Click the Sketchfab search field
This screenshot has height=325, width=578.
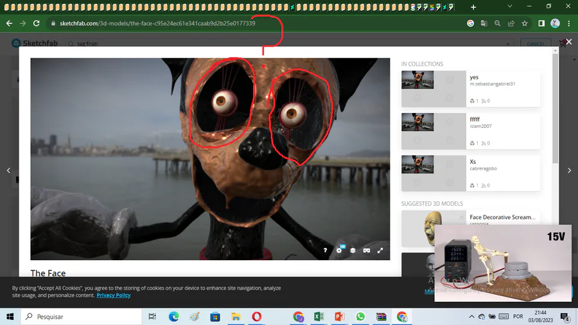[x=290, y=44]
